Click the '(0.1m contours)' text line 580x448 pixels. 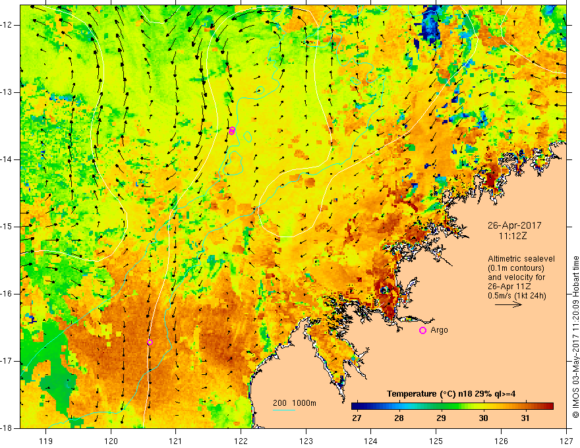tap(516, 268)
